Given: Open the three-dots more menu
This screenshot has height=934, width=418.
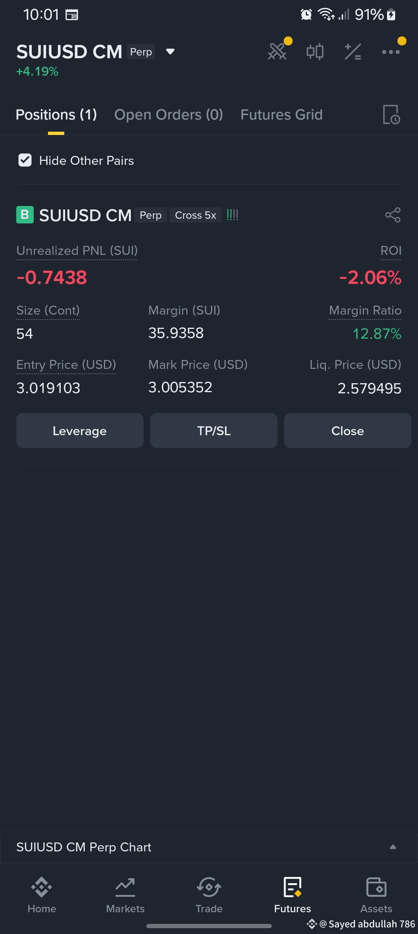Looking at the screenshot, I should 391,52.
